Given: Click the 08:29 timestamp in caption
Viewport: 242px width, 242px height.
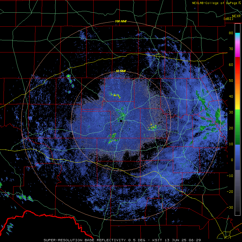Looking at the screenshot, I should point(194,240).
